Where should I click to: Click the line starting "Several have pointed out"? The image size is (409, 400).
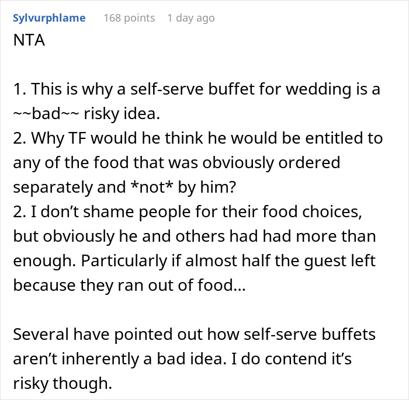coord(193,335)
